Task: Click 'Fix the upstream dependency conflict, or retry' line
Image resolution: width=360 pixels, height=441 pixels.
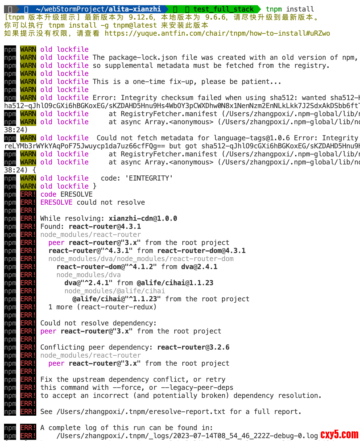Action: [133, 380]
